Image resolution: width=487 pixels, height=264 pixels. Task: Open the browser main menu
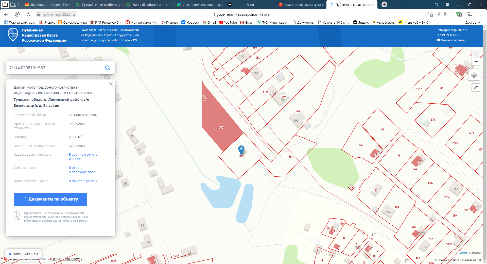click(447, 5)
